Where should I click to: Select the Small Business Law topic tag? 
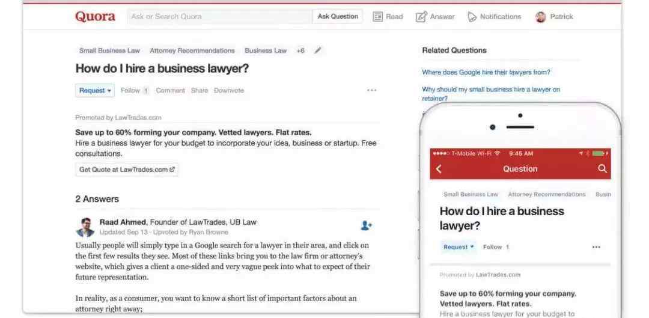110,50
